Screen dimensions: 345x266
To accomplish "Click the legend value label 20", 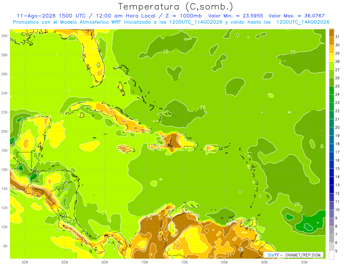I will [x=338, y=127].
